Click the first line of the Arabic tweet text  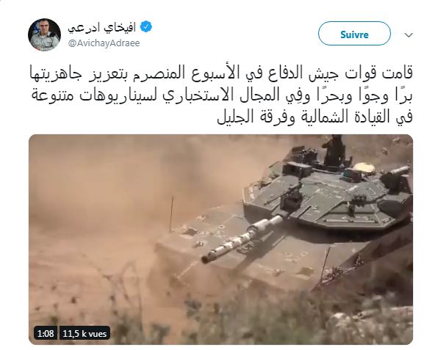[x=221, y=73]
